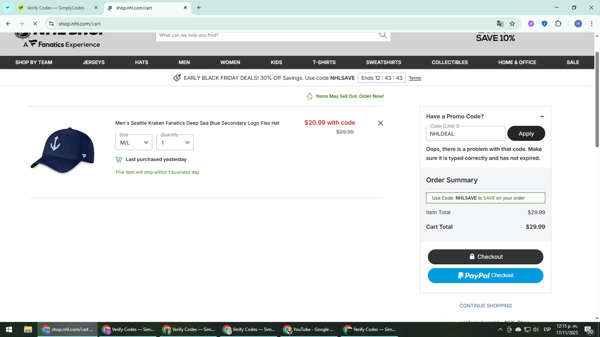The height and width of the screenshot is (337, 600).
Task: Open Chrome three-dot menu
Action: coord(592,24)
